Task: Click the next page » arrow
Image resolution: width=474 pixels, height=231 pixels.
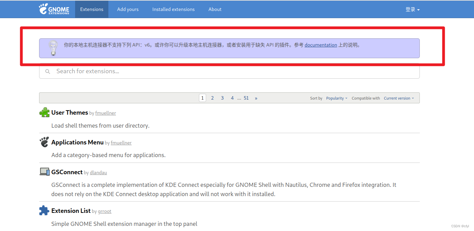Action: tap(256, 98)
